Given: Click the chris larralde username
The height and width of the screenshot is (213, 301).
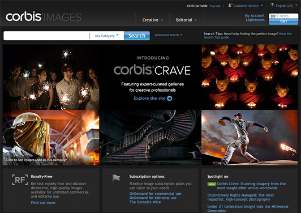Looking at the screenshot, I should 197,6.
